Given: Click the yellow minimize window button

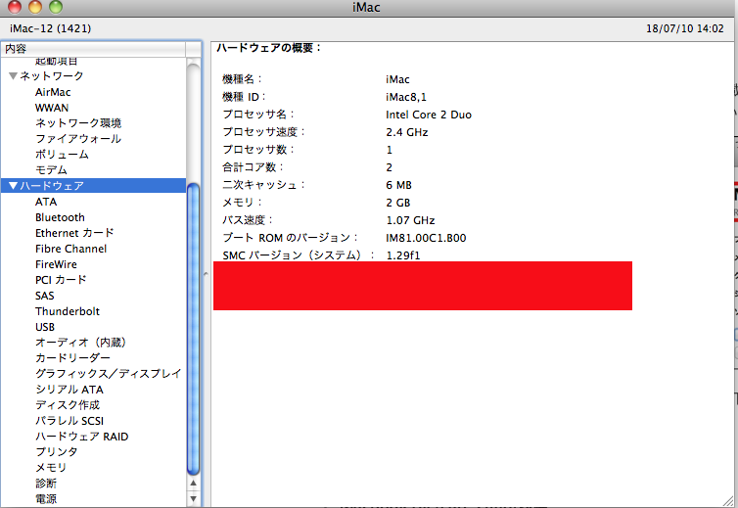Looking at the screenshot, I should (x=35, y=7).
